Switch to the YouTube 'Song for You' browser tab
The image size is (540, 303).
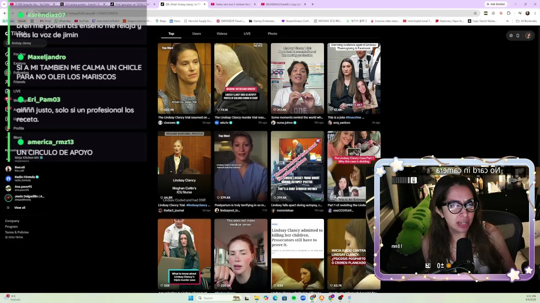click(x=32, y=4)
